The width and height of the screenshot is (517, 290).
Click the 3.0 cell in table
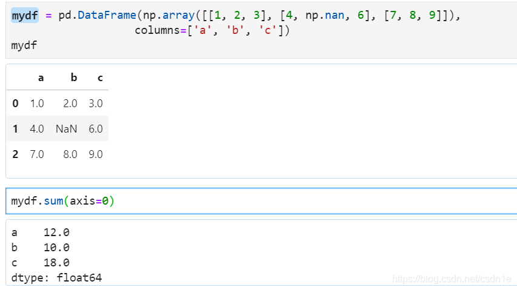[x=96, y=104]
